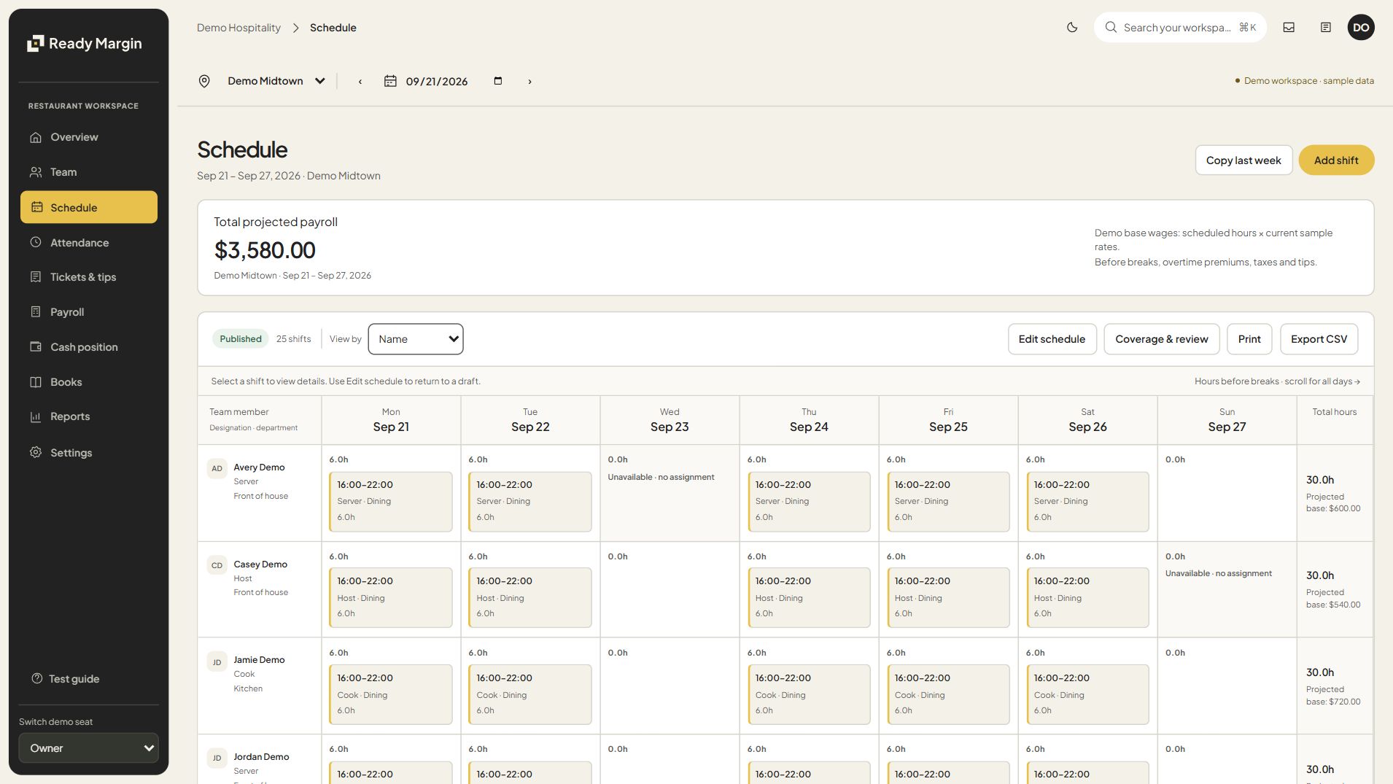Screen dimensions: 1393x784
Task: Open the date picker calendar icon
Action: [x=498, y=81]
